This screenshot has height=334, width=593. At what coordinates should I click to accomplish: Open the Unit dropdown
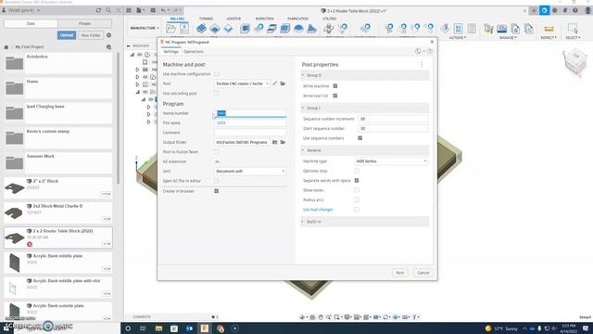[x=250, y=171]
